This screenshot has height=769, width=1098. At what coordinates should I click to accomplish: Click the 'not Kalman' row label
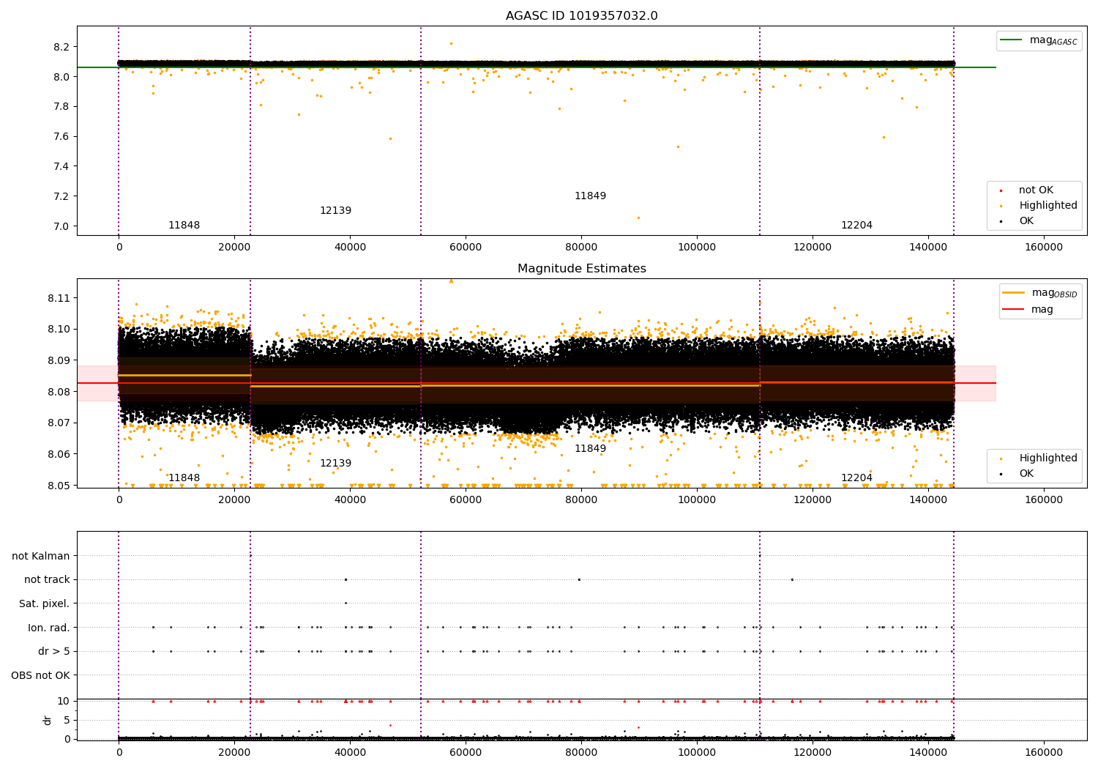pos(41,557)
